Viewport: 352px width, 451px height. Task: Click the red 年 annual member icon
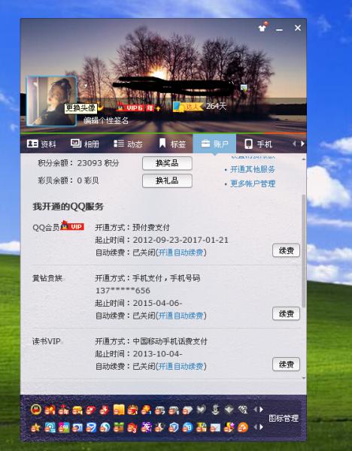[63, 410]
